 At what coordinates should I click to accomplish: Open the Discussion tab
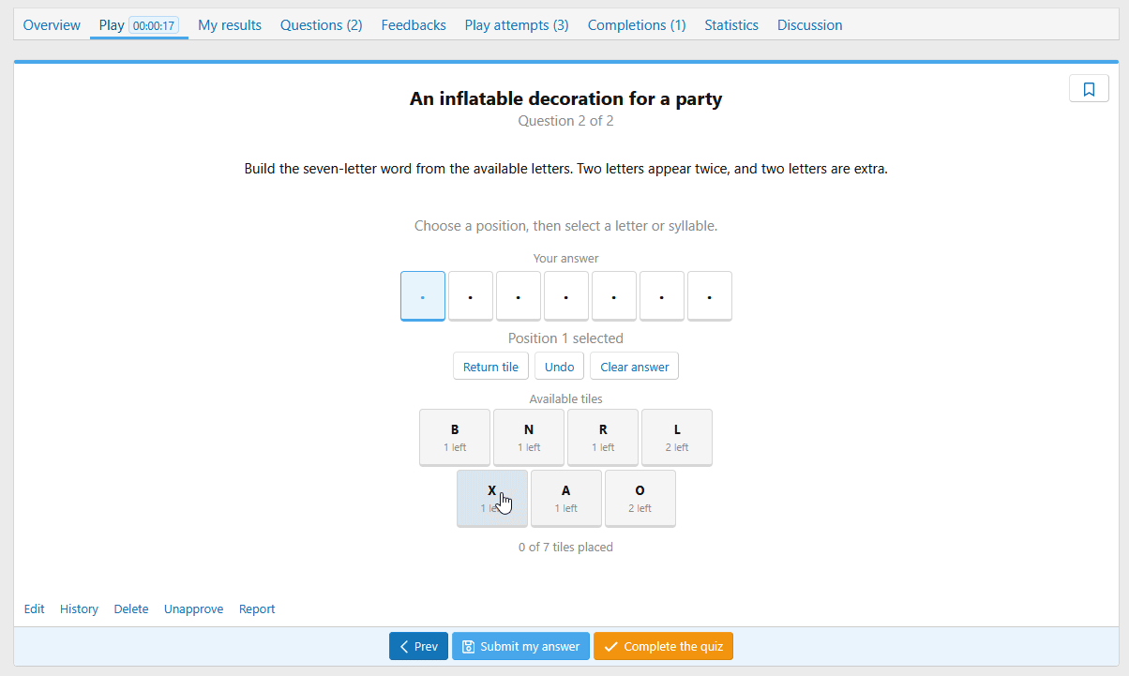click(810, 25)
